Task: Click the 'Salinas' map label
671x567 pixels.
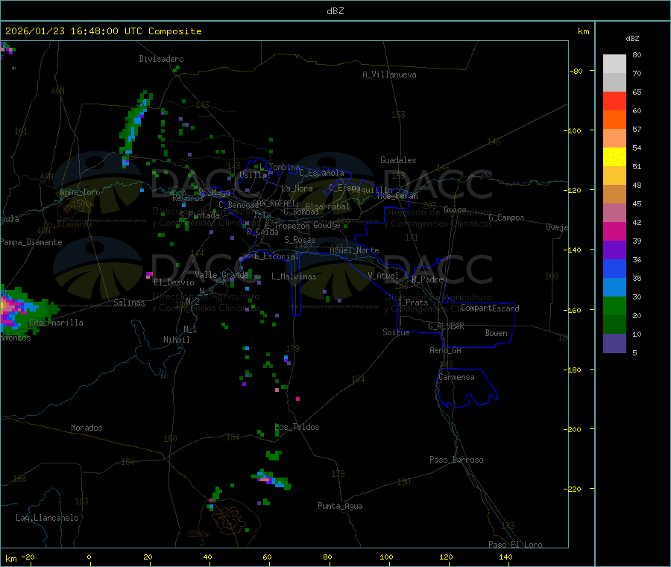Action: [129, 302]
